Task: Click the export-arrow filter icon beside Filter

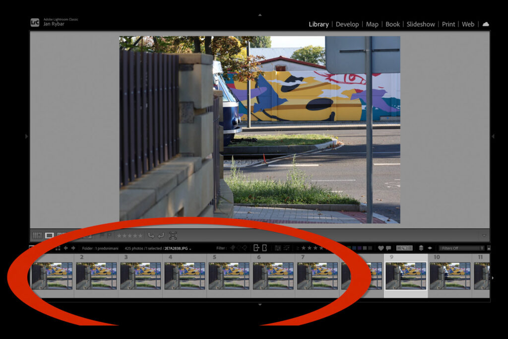Action: (256, 248)
